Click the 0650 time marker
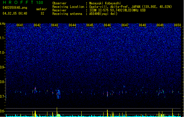The width and height of the screenshot is (184, 117). (x=178, y=25)
